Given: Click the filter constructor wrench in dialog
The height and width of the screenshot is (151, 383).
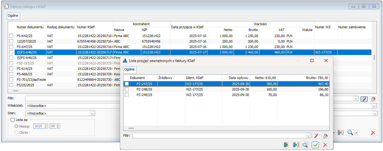Looking at the screenshot, I should (x=325, y=136).
